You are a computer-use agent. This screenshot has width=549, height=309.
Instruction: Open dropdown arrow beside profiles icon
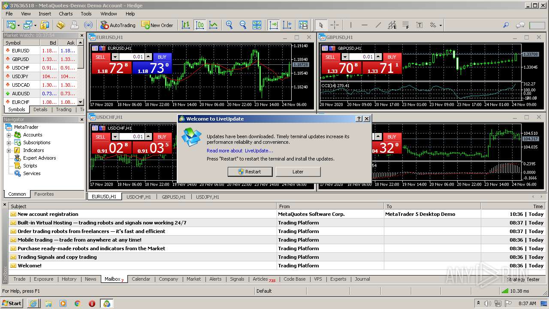coord(36,25)
